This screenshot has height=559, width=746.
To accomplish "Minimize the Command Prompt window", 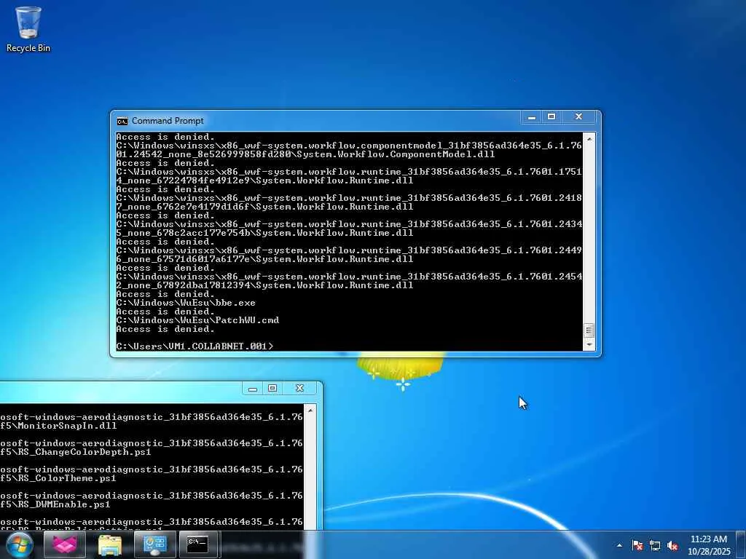I will (532, 117).
